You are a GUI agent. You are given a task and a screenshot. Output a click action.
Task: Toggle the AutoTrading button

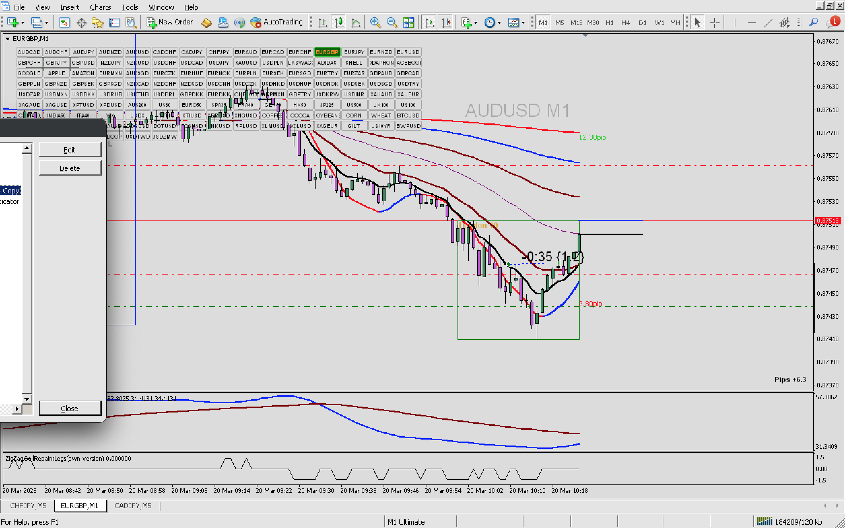click(277, 22)
